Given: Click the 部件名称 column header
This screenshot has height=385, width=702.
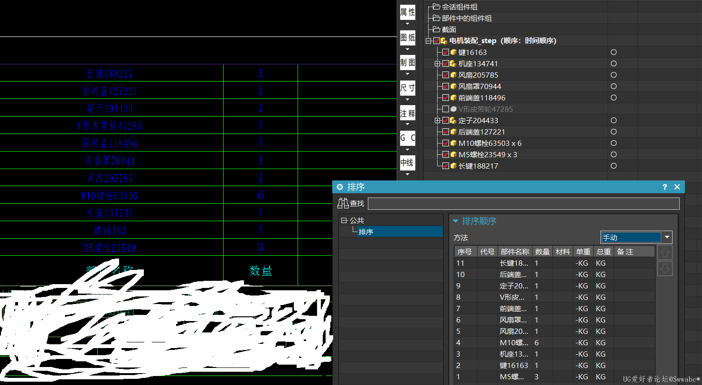Looking at the screenshot, I should point(515,251).
